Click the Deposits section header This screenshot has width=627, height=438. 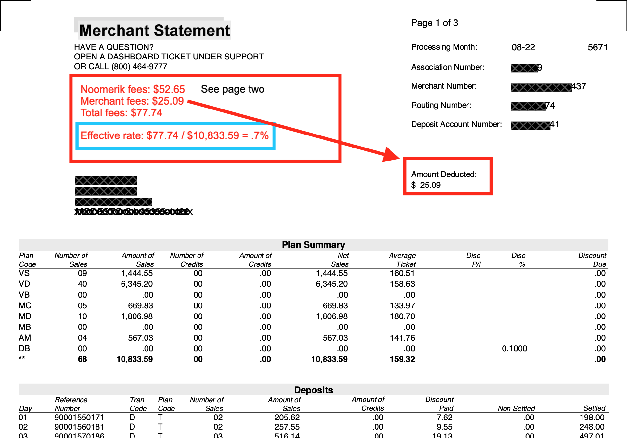tap(313, 390)
